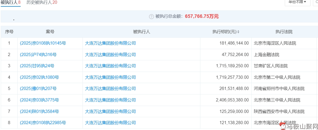The height and width of the screenshot is (130, 318).
Task: Click 大连万达集团股份有限公司 in row 3
Action: click(x=110, y=66)
